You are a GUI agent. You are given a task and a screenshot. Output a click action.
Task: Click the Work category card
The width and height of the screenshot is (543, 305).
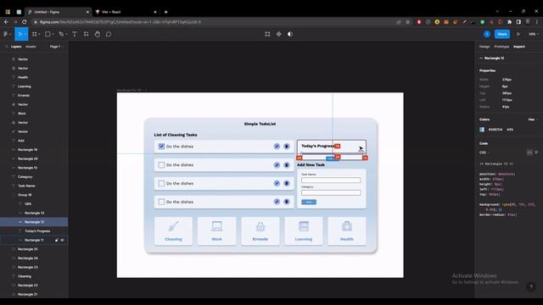tap(217, 231)
